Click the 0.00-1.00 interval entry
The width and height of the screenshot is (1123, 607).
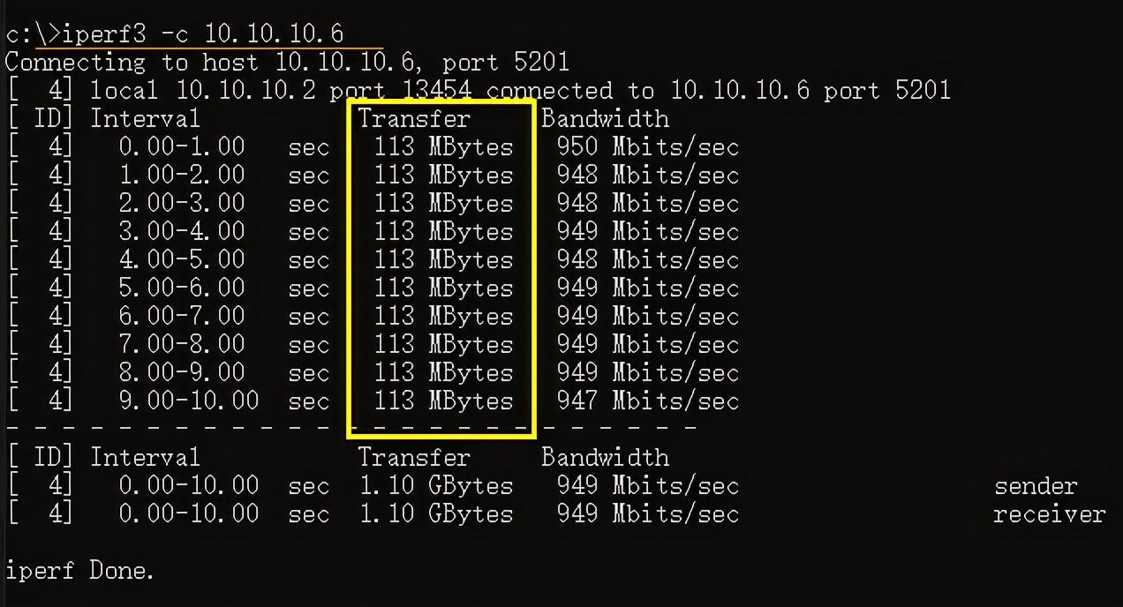tap(182, 146)
